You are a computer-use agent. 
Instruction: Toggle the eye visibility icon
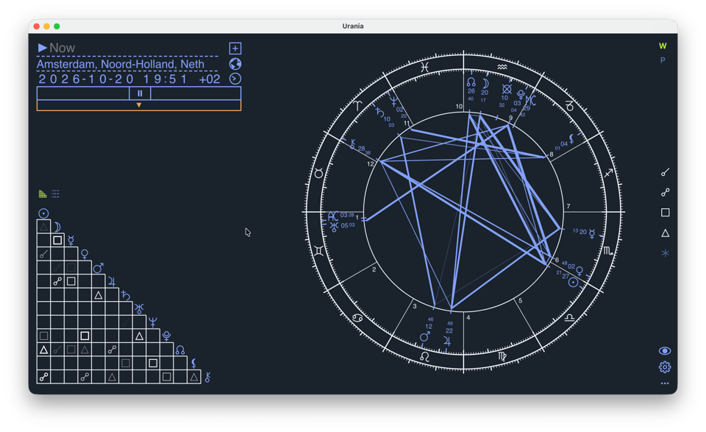tap(665, 351)
